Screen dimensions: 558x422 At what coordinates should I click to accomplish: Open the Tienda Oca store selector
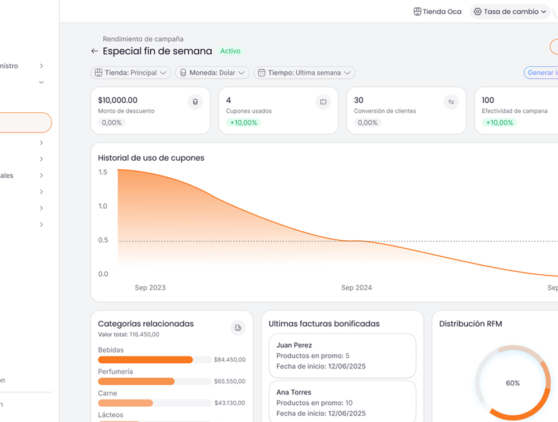click(x=438, y=11)
